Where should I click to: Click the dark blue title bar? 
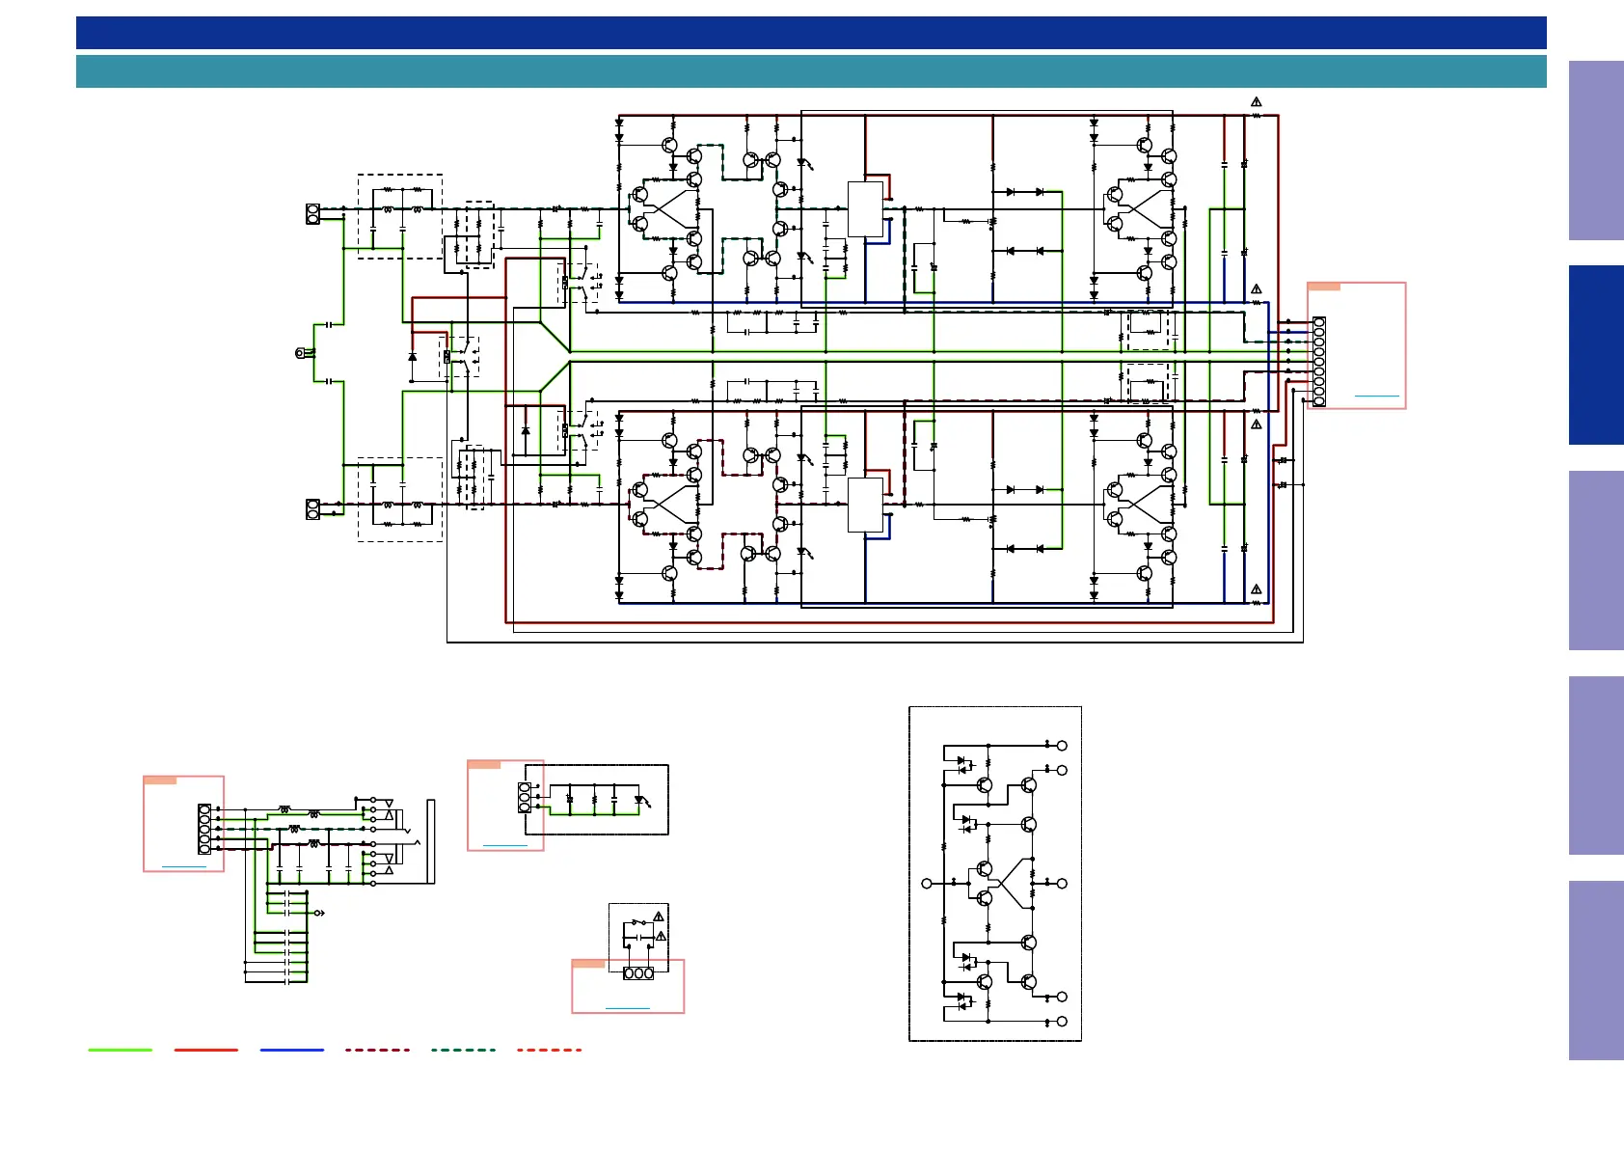coord(811,33)
